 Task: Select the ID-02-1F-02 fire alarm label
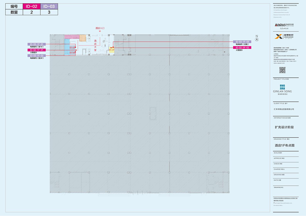[242, 47]
